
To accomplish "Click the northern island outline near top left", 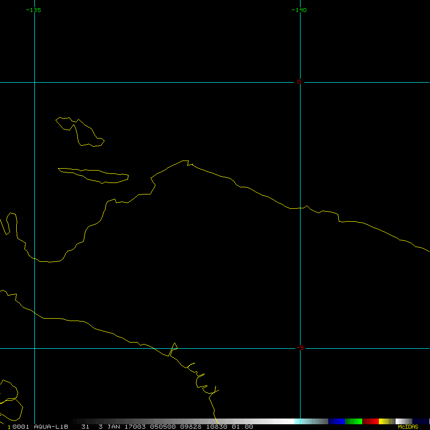I will click(81, 131).
